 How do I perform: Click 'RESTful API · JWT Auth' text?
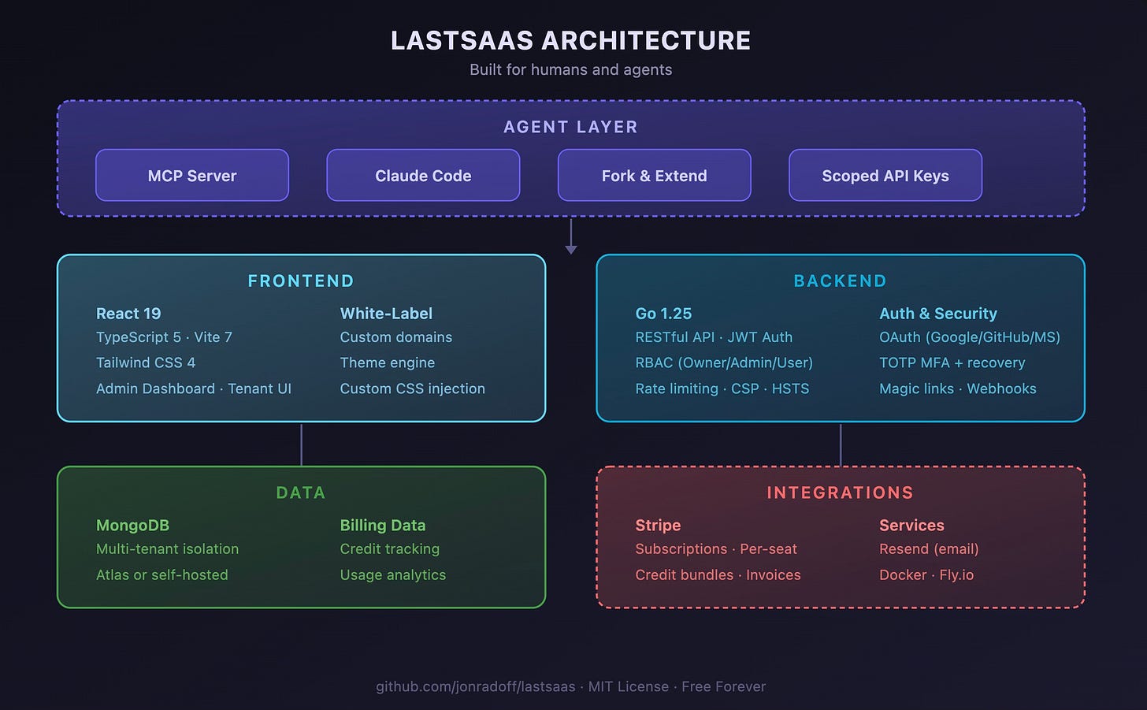coord(714,337)
